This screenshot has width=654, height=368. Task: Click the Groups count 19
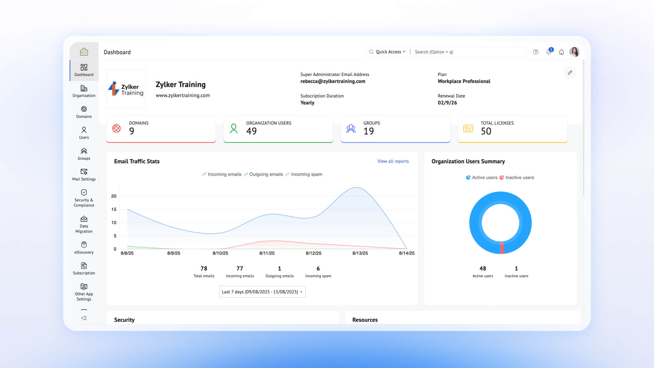pos(369,131)
